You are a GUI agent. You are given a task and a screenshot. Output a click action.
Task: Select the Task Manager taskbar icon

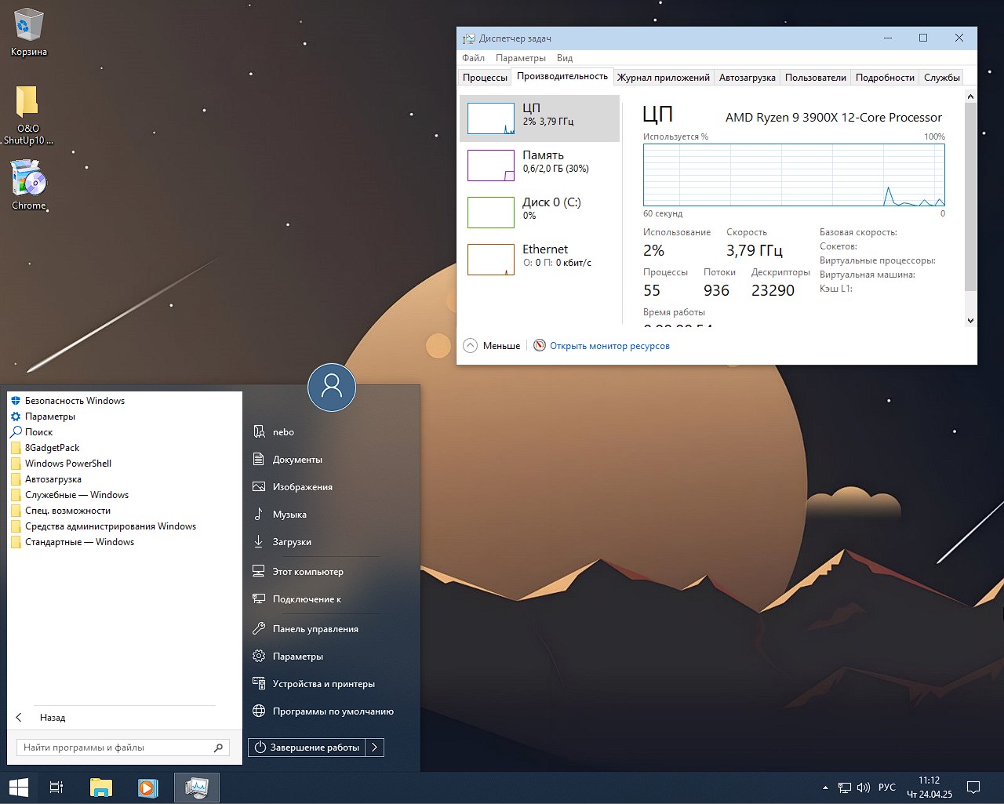tap(195, 788)
